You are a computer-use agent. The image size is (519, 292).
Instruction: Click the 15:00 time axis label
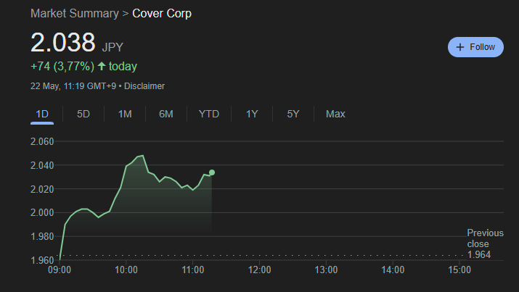pyautogui.click(x=459, y=270)
